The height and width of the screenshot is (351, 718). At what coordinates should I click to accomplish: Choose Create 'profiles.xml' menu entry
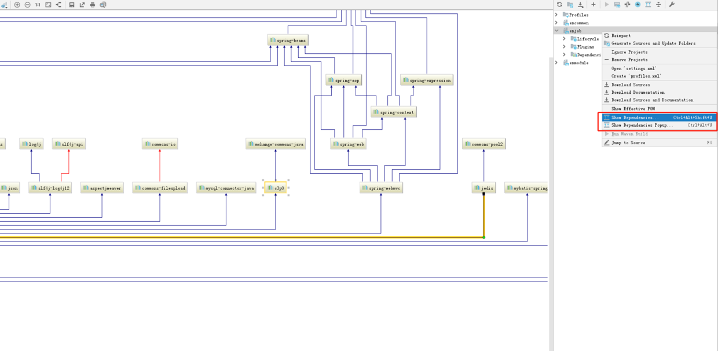(660, 76)
